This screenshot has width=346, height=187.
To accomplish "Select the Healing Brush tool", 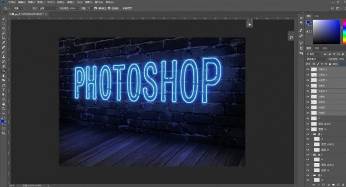I will tap(3, 47).
